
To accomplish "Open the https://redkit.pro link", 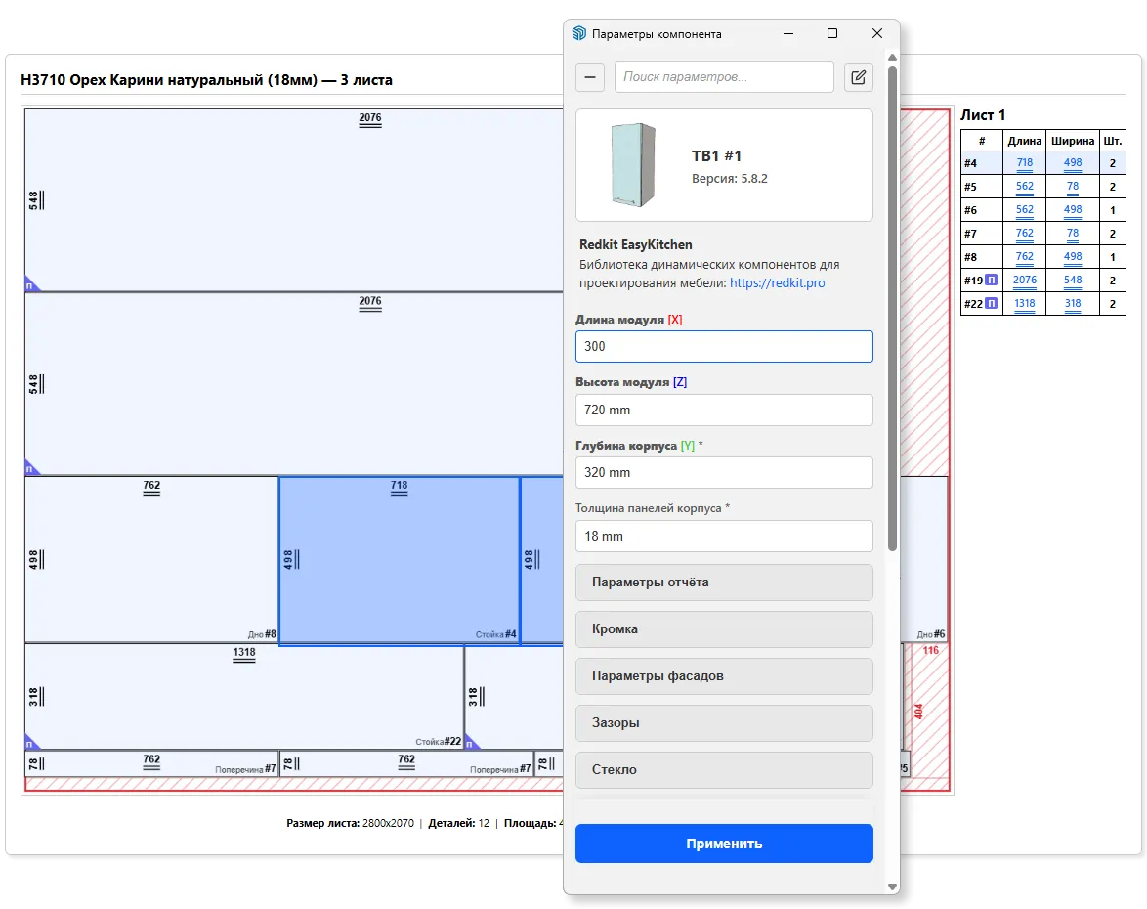I will click(777, 283).
